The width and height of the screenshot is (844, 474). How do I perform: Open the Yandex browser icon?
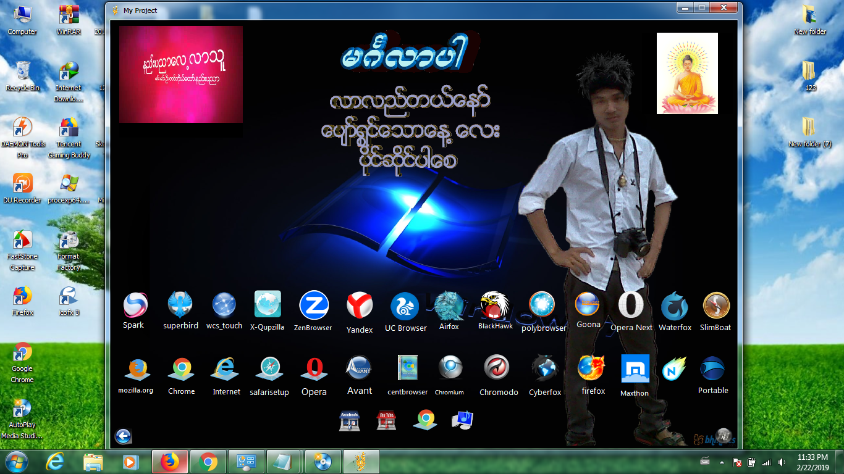(360, 306)
